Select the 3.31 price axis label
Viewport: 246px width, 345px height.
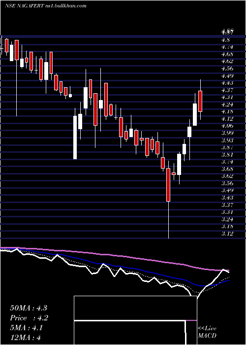[227, 212]
